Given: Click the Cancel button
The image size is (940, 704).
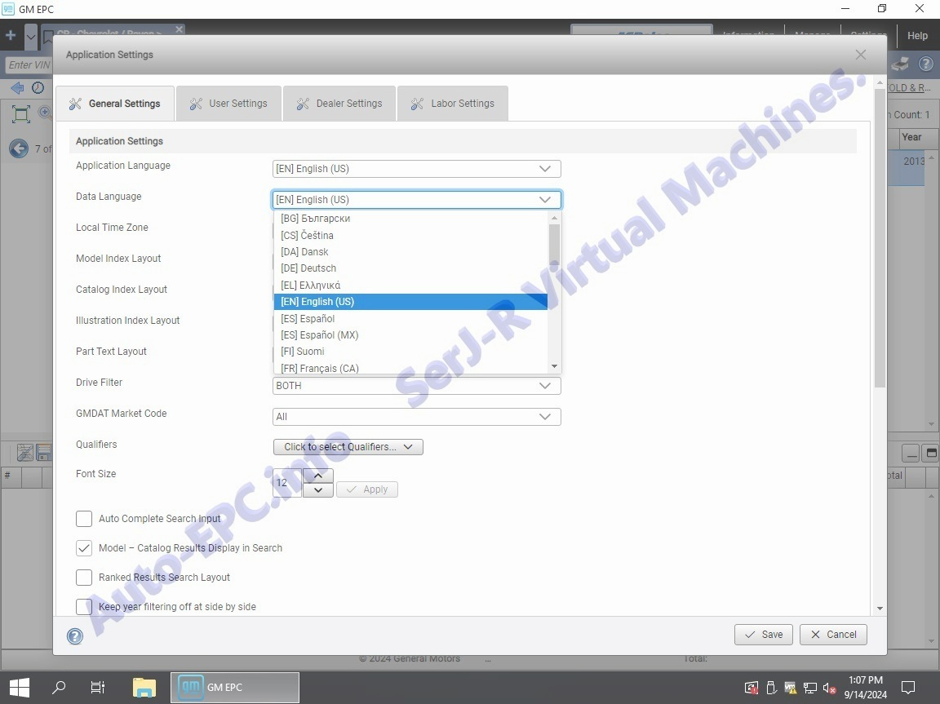Looking at the screenshot, I should [x=833, y=635].
